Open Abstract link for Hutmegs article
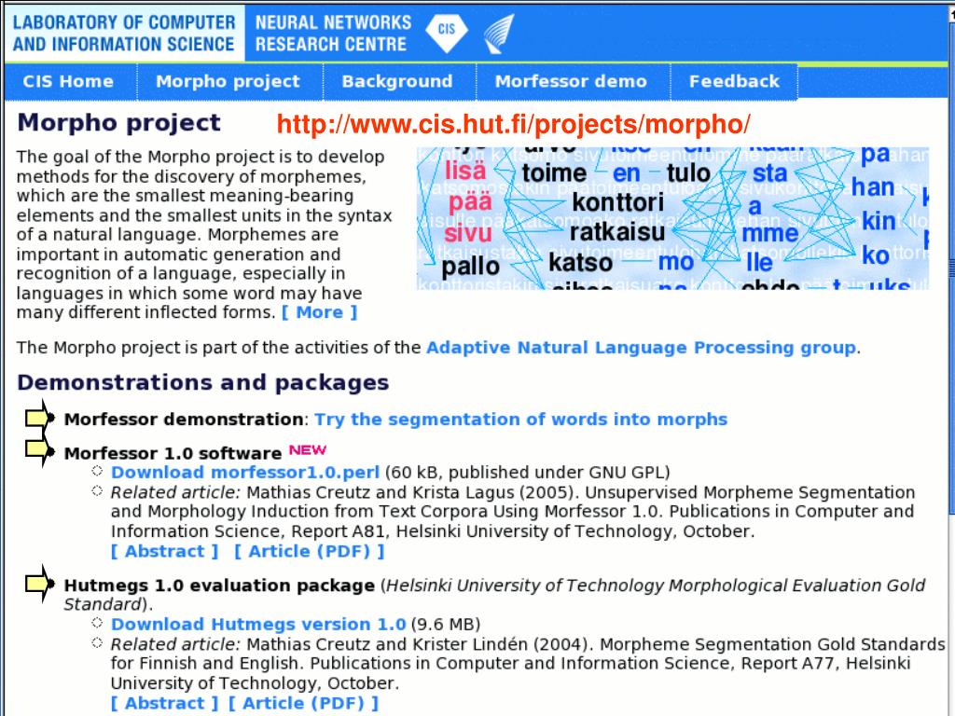 point(164,703)
